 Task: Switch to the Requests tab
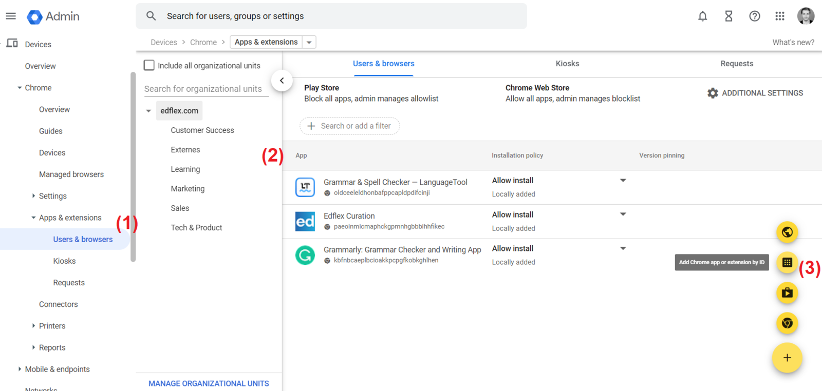coord(737,64)
